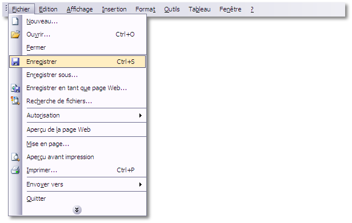The width and height of the screenshot is (352, 223).
Task: Open the Autorisation submenu arrow
Action: tap(141, 115)
